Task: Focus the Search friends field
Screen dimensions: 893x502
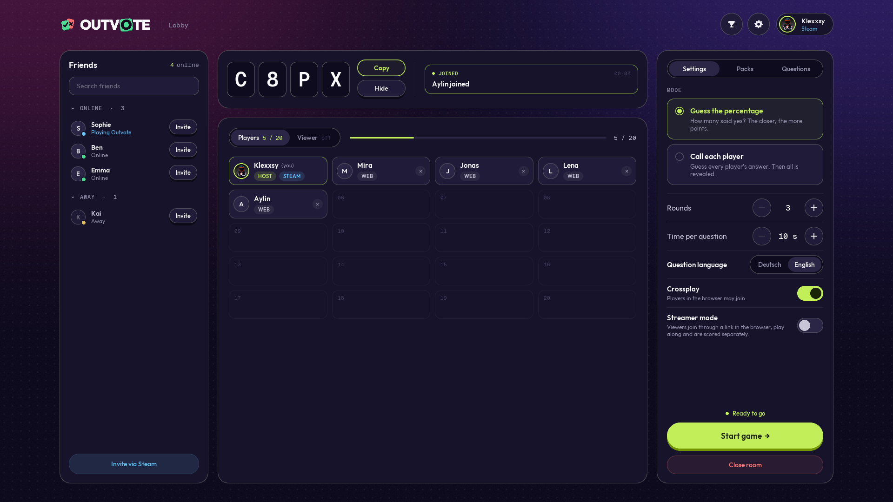Action: (134, 86)
